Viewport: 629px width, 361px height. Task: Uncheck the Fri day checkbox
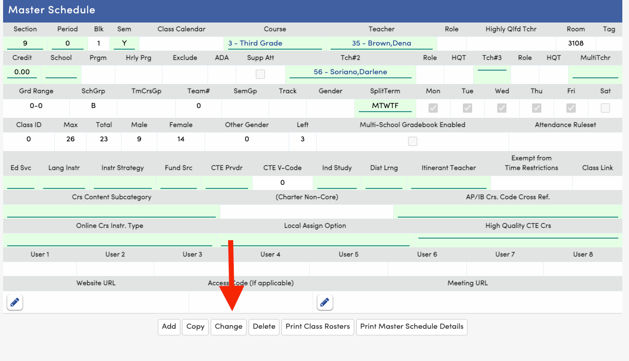[x=571, y=108]
